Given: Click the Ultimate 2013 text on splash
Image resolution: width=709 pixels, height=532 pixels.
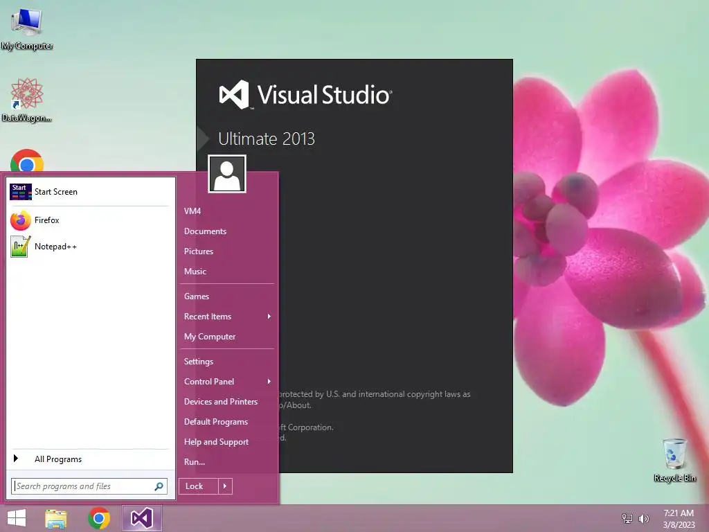Looking at the screenshot, I should 267,139.
